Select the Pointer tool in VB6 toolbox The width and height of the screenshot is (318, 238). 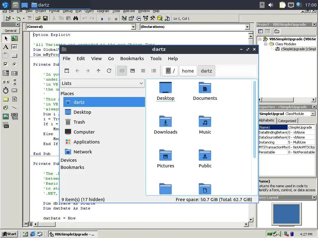tap(6, 38)
